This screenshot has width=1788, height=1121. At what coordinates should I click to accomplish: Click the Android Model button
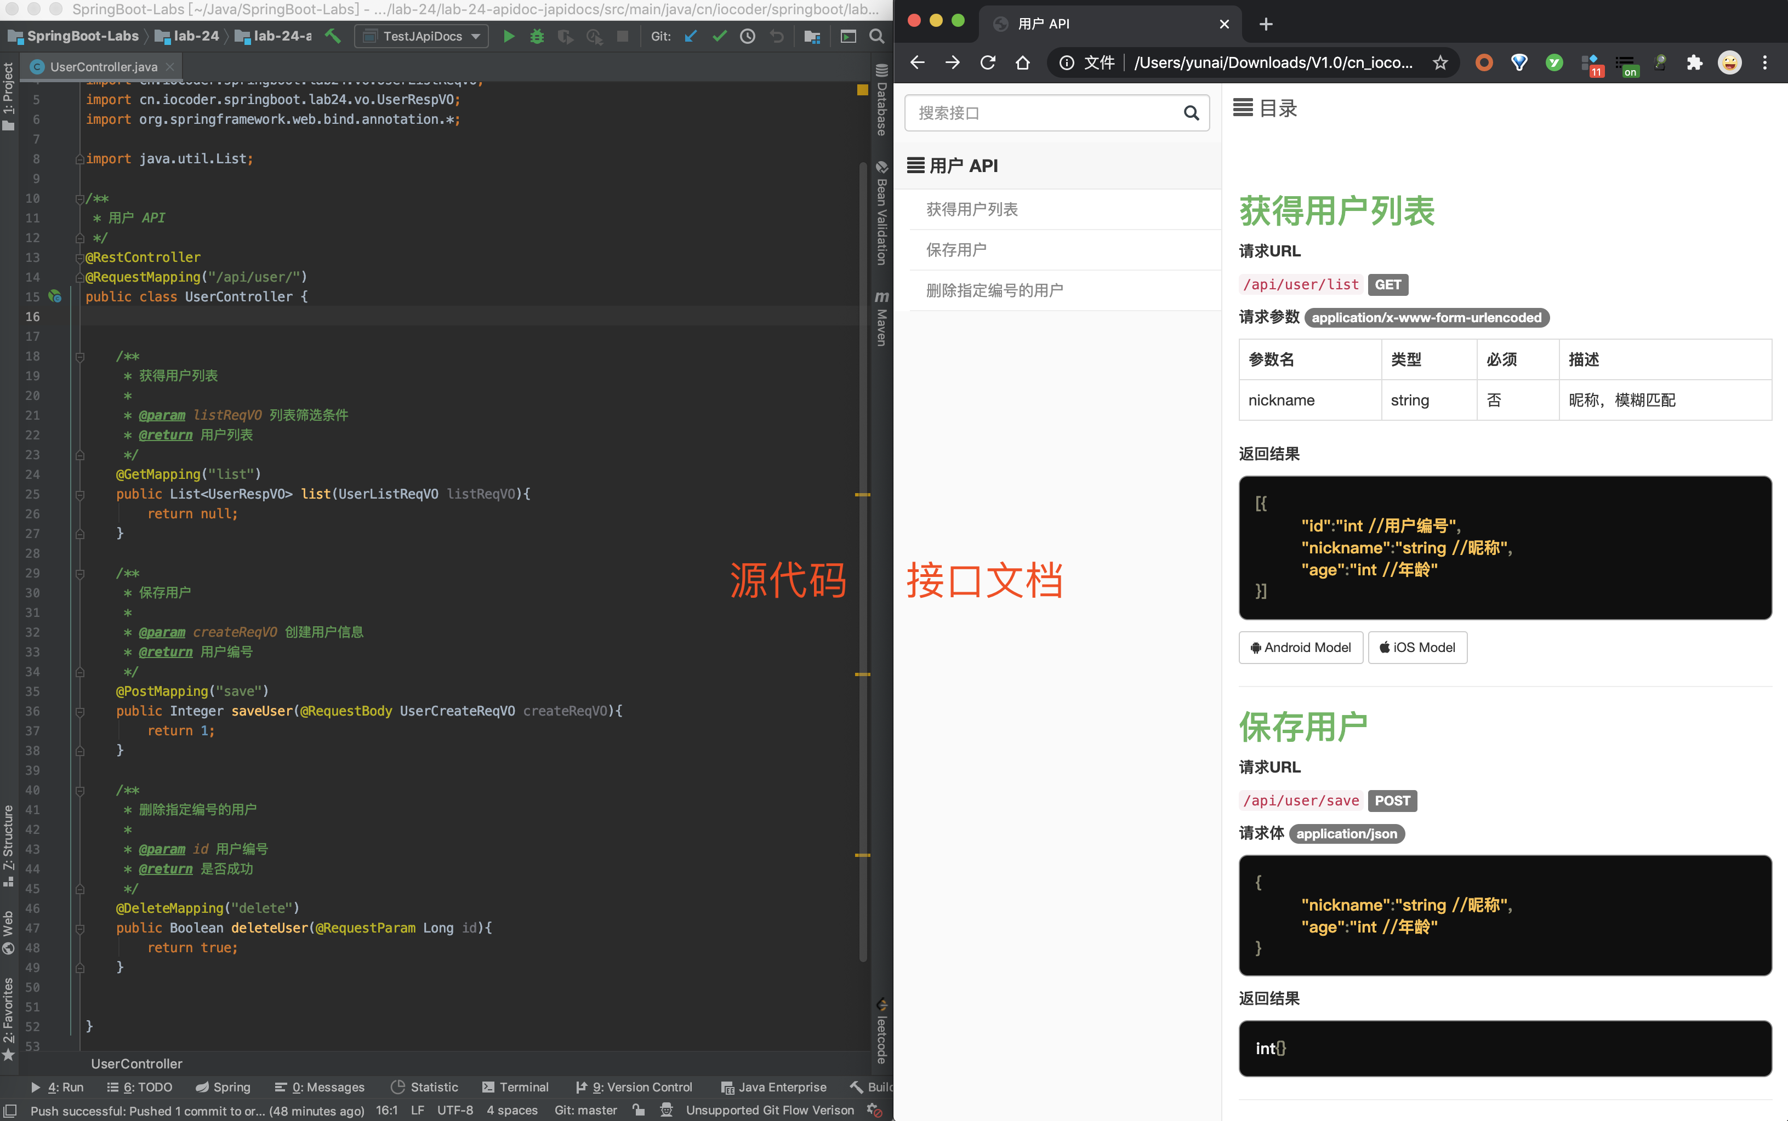pos(1301,647)
